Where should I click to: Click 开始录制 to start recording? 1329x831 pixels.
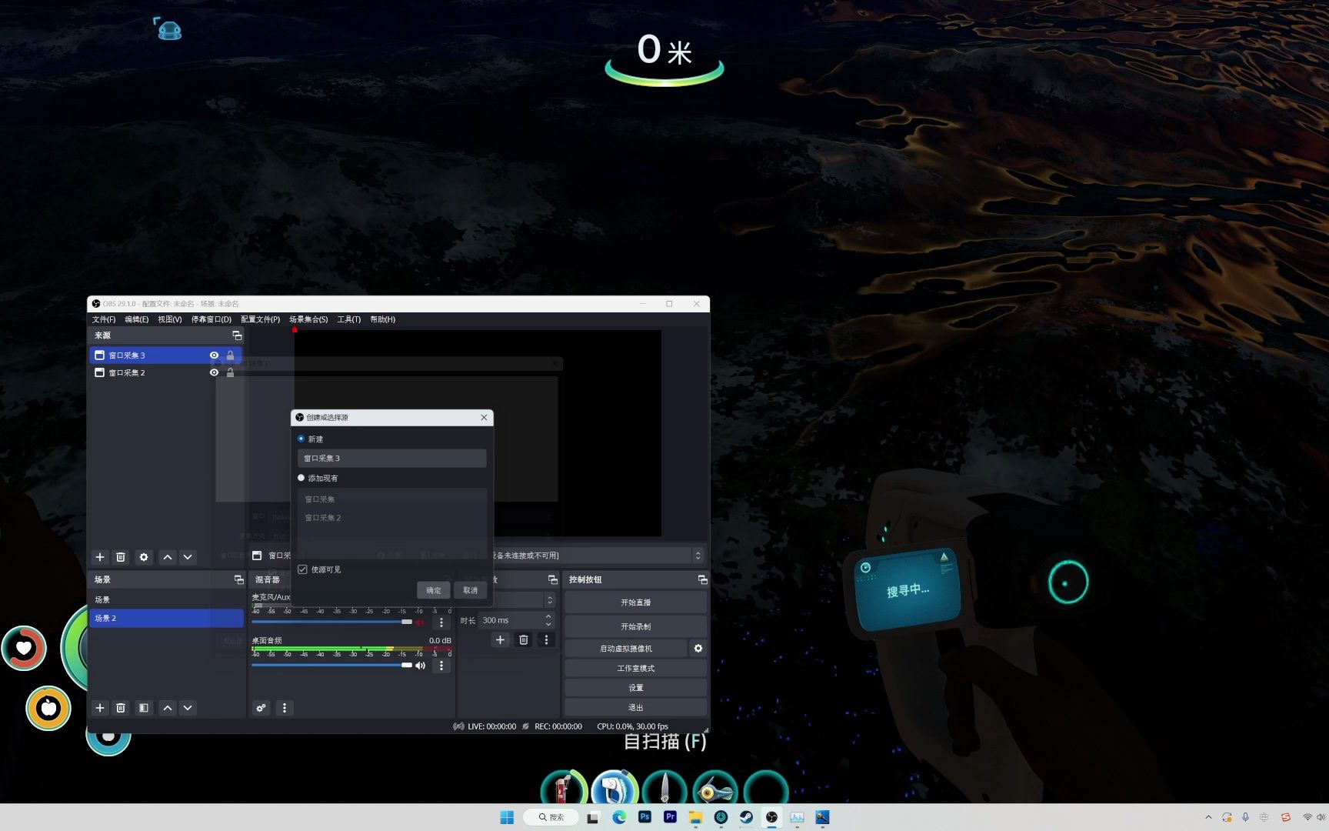(636, 626)
